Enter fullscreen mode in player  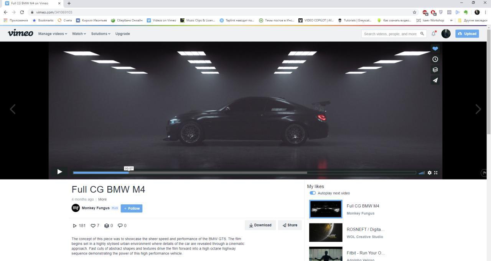tap(436, 173)
